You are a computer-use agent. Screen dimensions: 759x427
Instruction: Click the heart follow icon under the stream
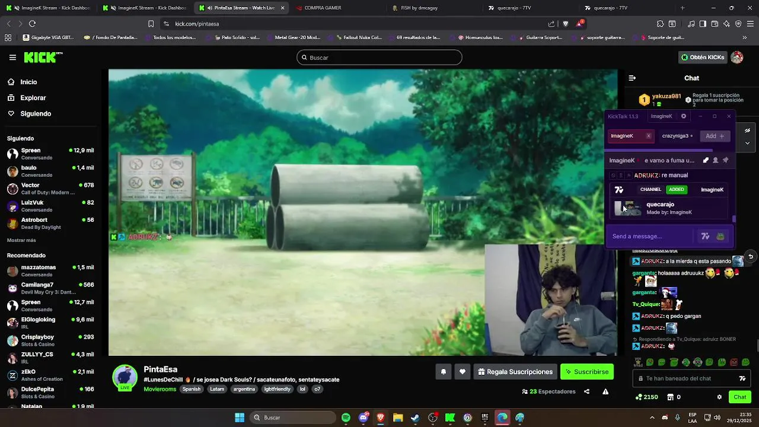[x=463, y=372]
